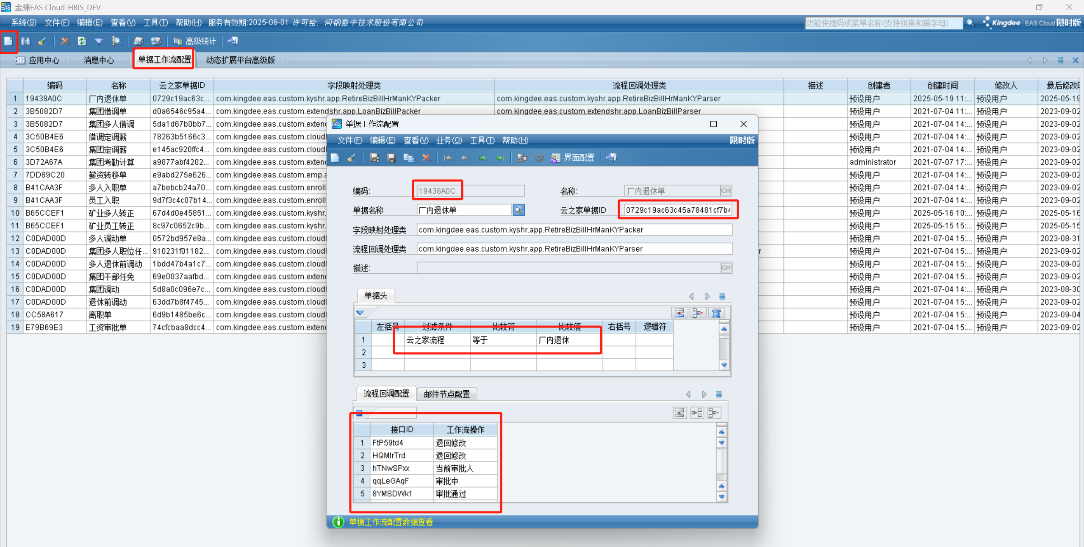Click the save floppy disk icon in dialog toolbar
The width and height of the screenshot is (1084, 547).
coord(391,158)
